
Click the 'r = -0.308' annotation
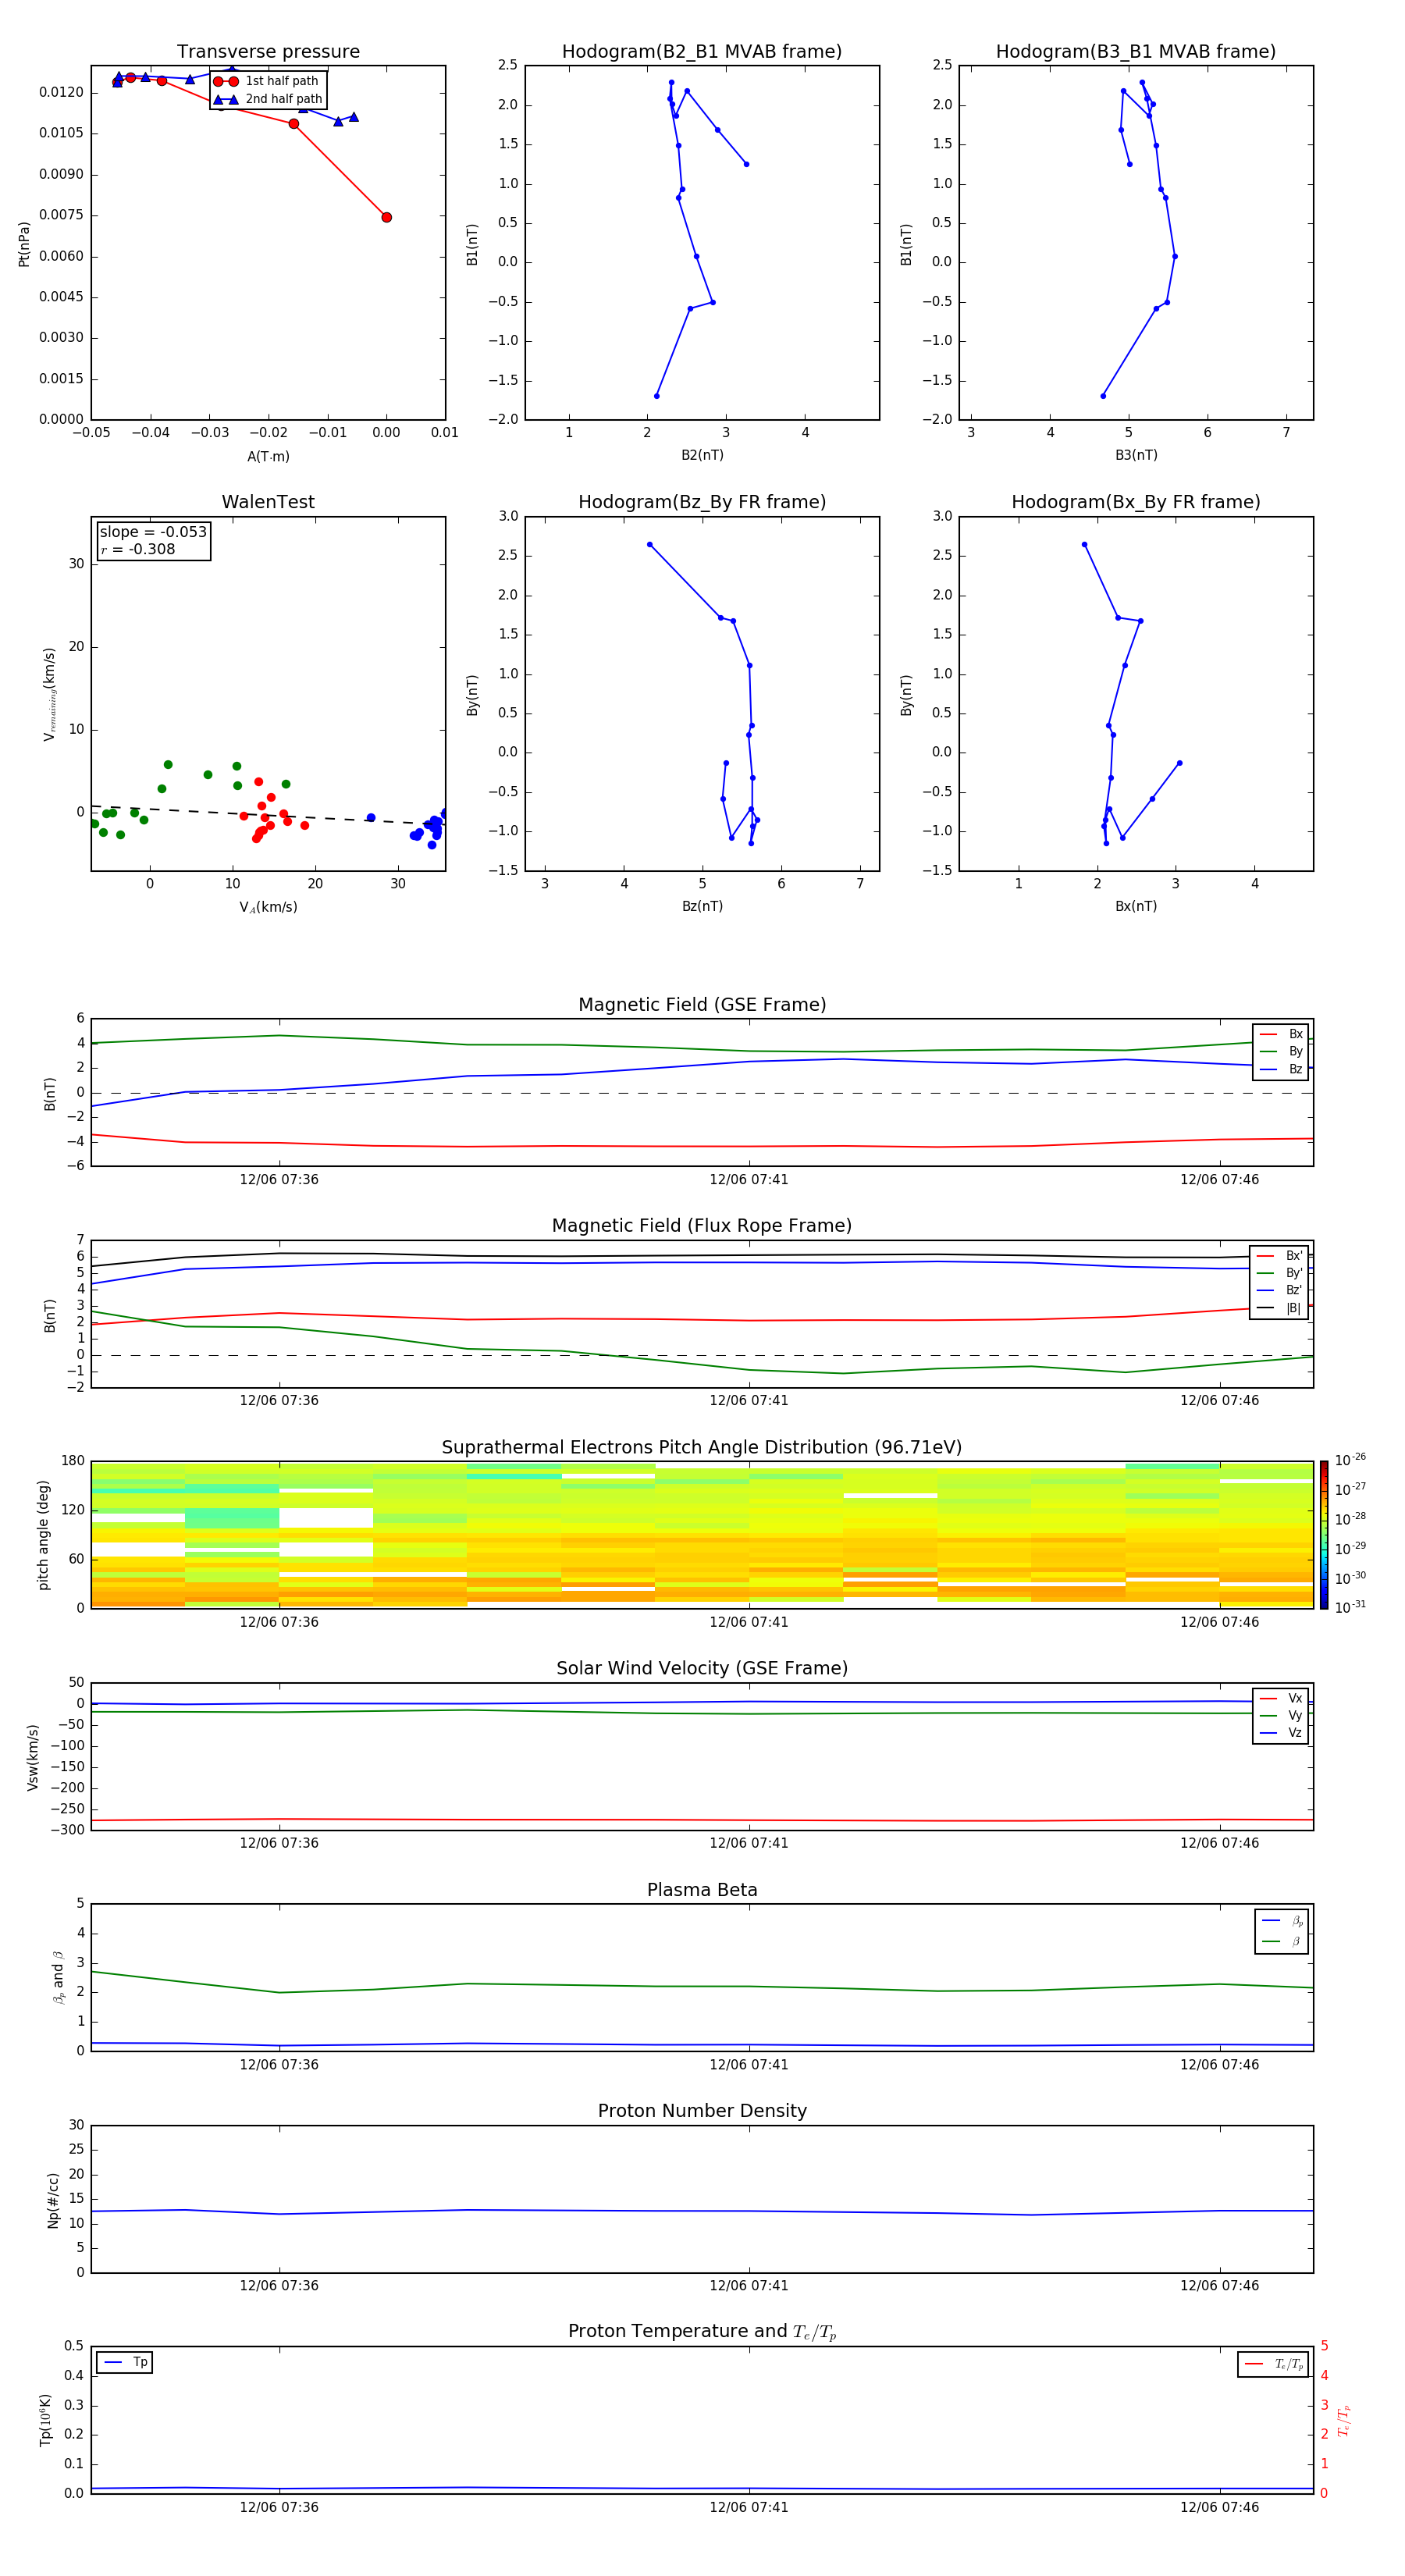tap(138, 549)
